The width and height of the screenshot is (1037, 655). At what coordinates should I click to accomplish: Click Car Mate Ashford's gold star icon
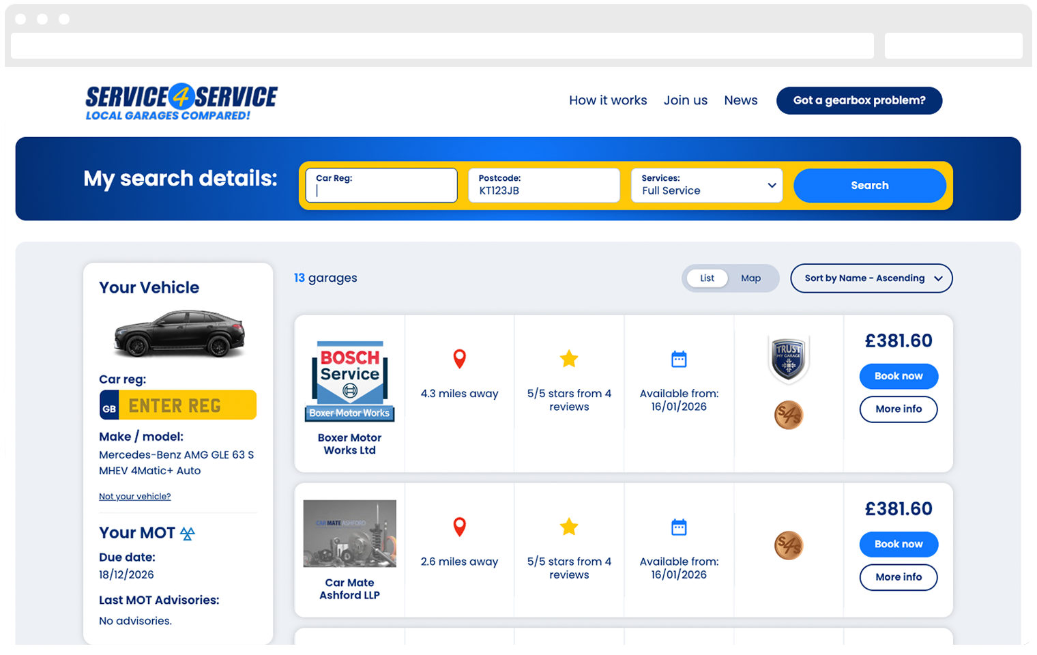click(x=569, y=527)
